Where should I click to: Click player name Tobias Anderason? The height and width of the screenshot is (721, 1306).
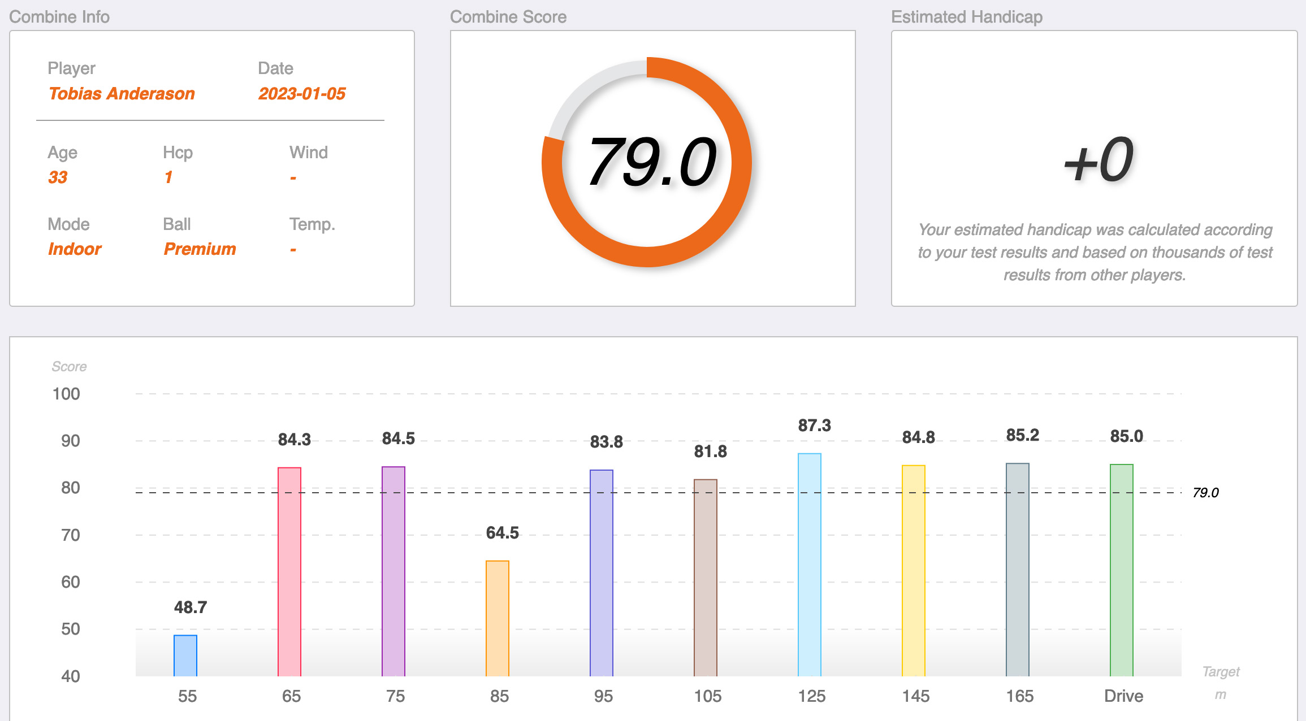122,93
